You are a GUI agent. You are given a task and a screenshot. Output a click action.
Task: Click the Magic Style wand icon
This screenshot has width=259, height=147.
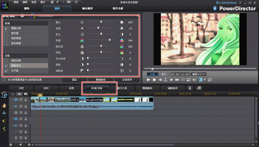click(4, 121)
